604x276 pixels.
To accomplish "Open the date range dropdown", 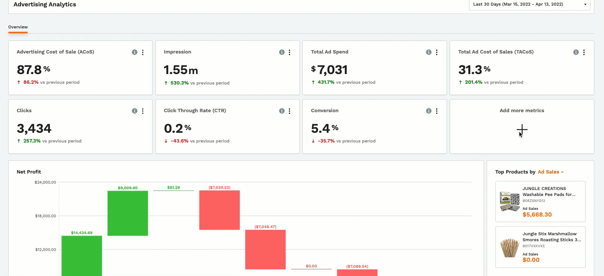I will point(529,4).
